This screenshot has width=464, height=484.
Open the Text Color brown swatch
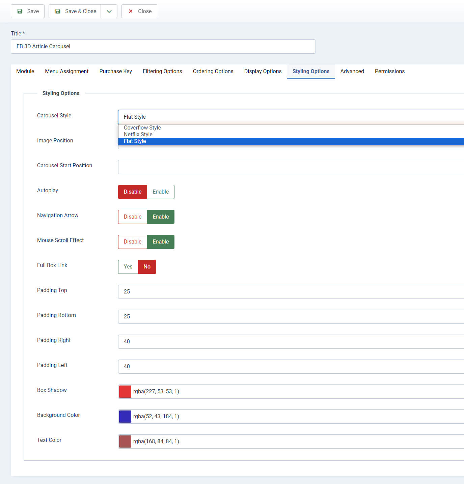(x=125, y=442)
